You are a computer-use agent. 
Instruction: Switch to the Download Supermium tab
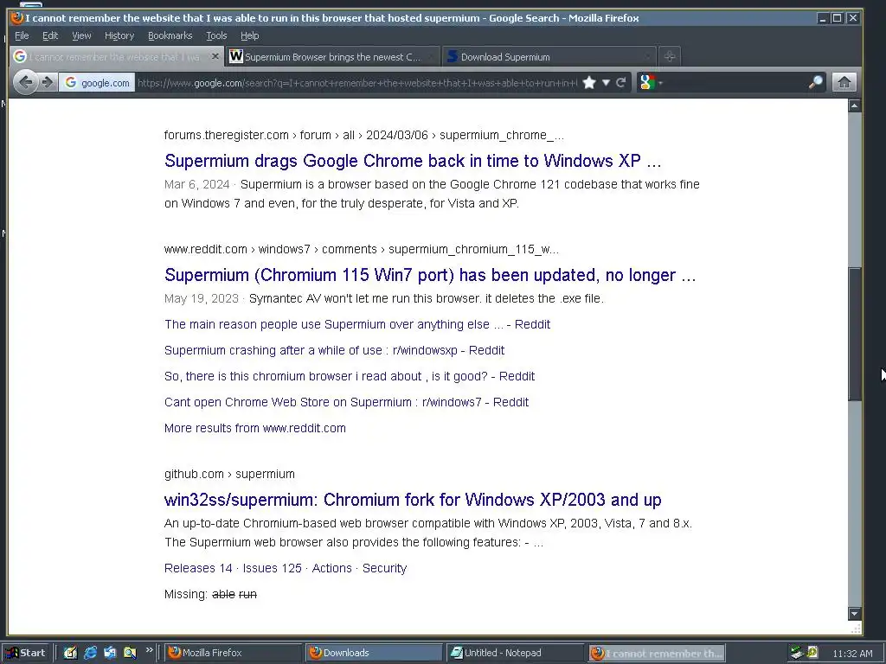click(x=548, y=56)
